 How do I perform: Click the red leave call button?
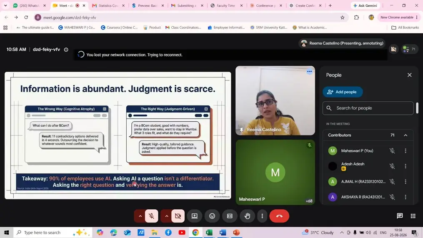279,216
